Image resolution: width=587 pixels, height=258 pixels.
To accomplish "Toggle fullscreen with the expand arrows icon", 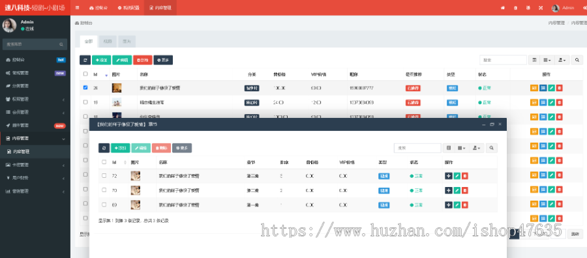I will [x=541, y=8].
